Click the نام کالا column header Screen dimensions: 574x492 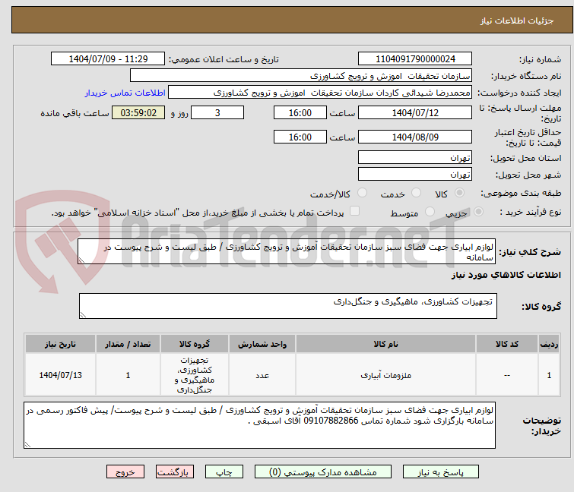point(385,344)
